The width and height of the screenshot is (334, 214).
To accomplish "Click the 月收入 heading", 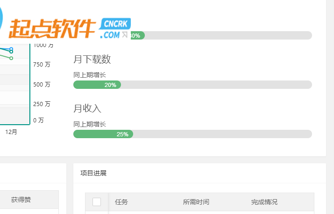I will 87,108.
